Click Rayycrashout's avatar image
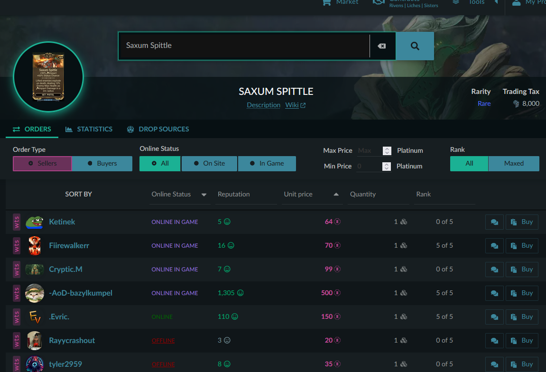 (35, 340)
